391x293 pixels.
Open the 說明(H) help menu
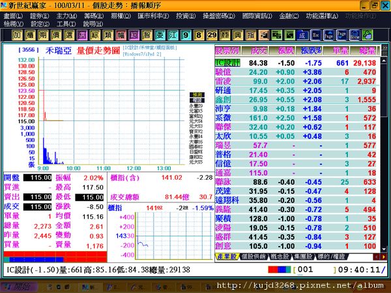(93, 24)
